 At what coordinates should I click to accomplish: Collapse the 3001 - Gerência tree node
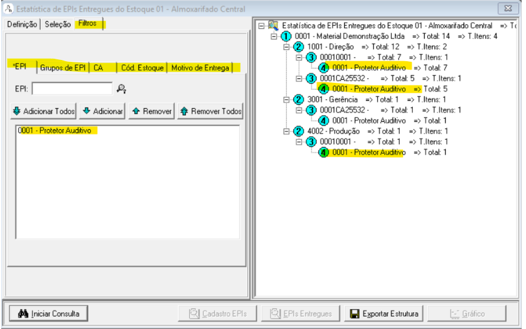(x=287, y=100)
